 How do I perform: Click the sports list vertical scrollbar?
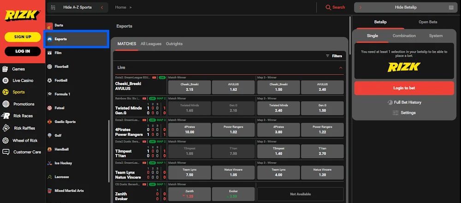point(109,151)
